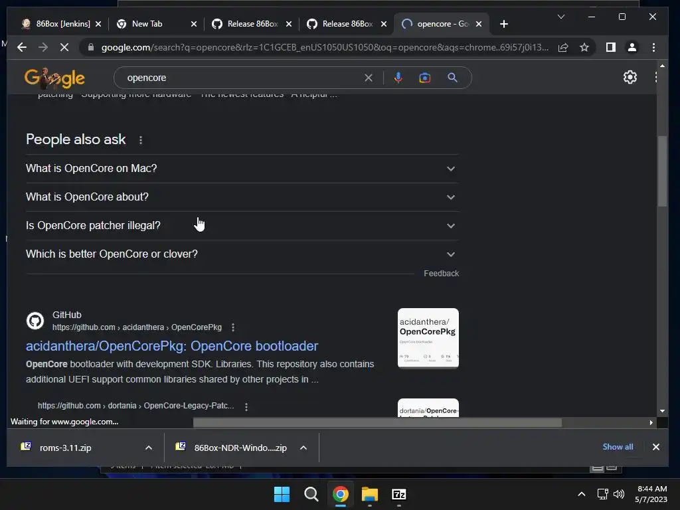Expand 'What is OpenCore about?'

(x=242, y=197)
